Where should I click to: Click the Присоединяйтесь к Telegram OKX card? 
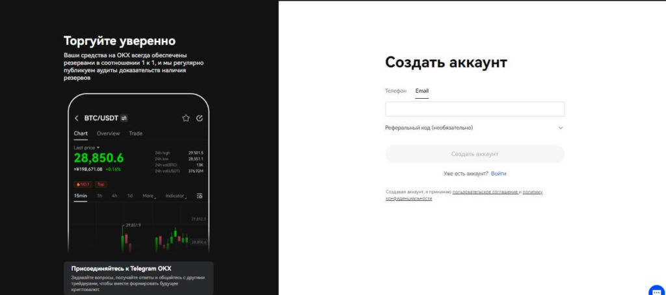(x=139, y=278)
